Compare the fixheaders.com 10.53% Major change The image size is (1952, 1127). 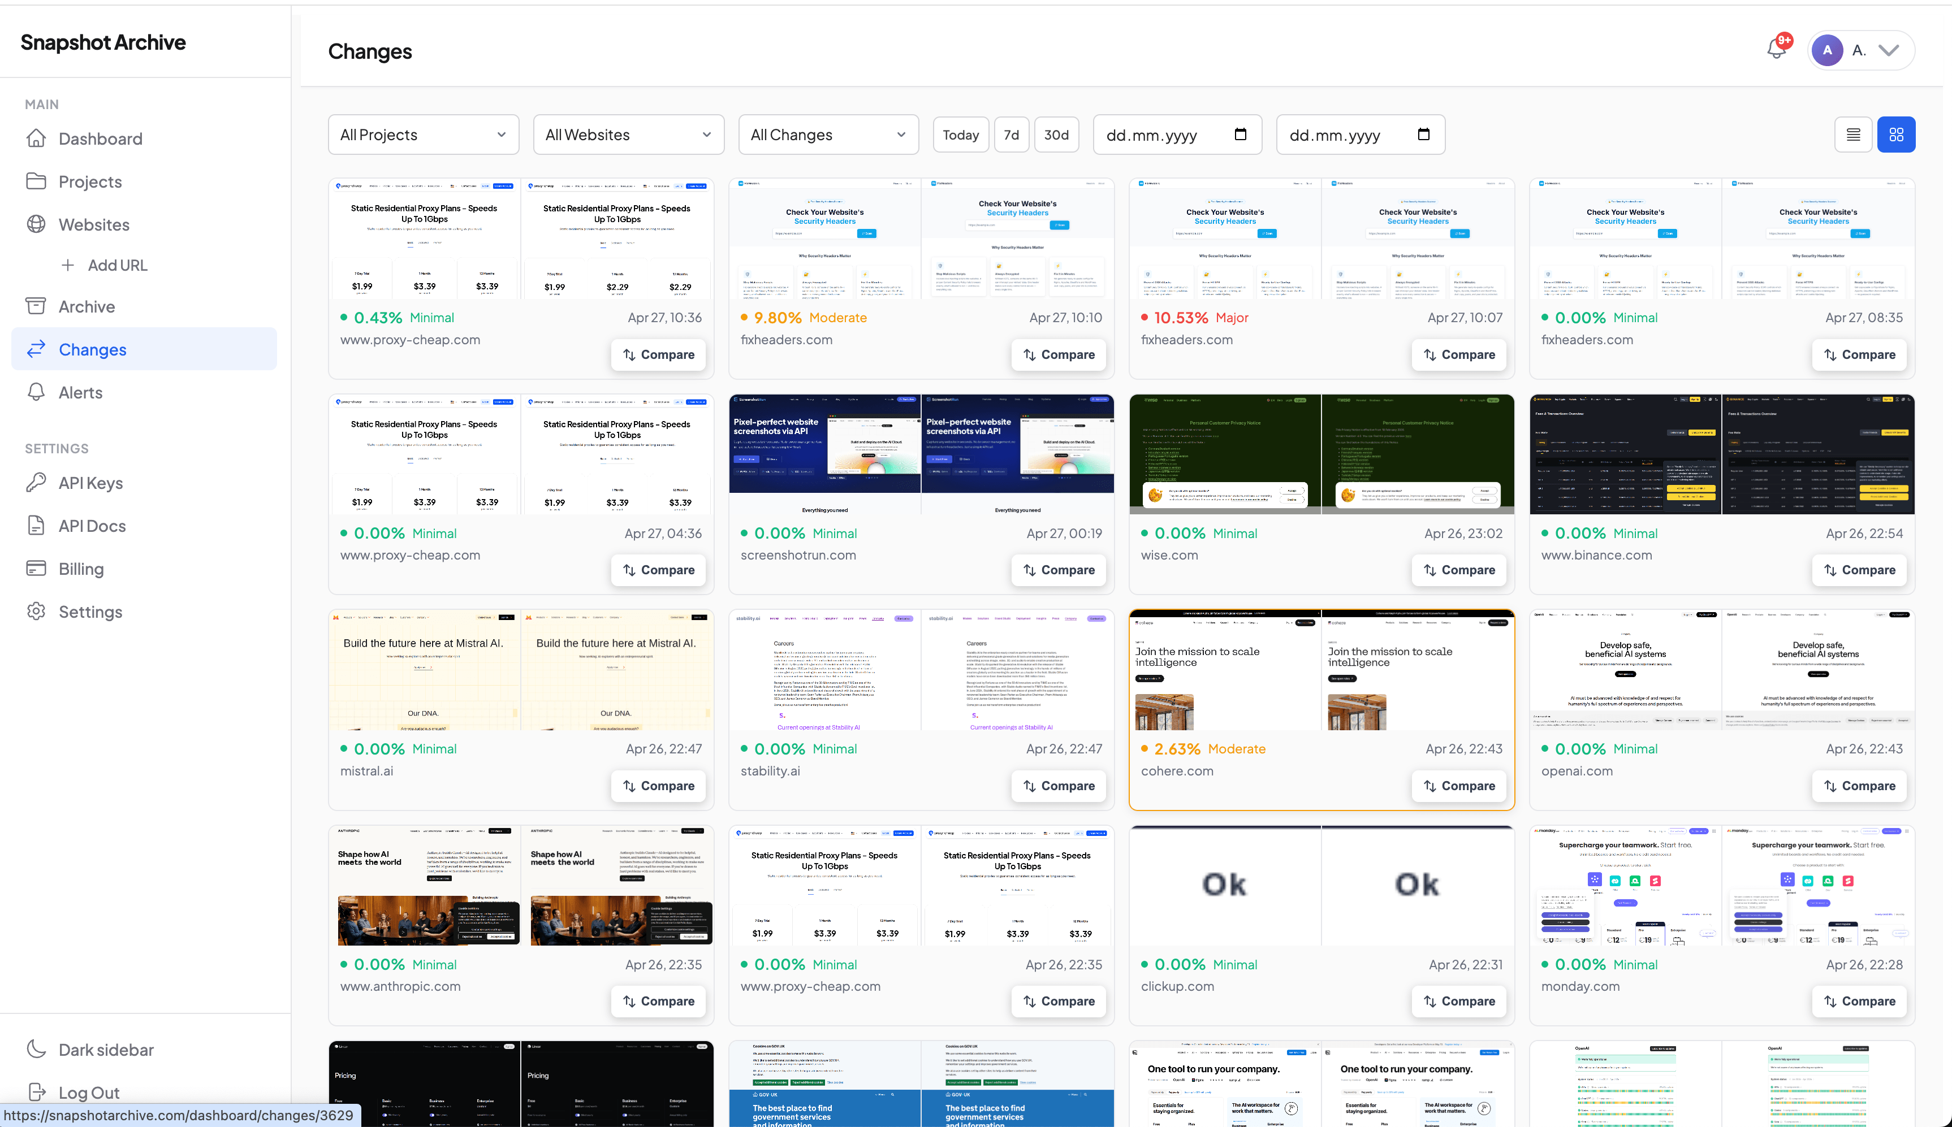(1458, 354)
